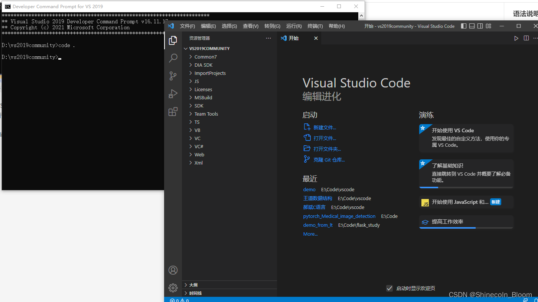Image resolution: width=538 pixels, height=302 pixels.
Task: Open the 转到(G) menu
Action: (272, 26)
